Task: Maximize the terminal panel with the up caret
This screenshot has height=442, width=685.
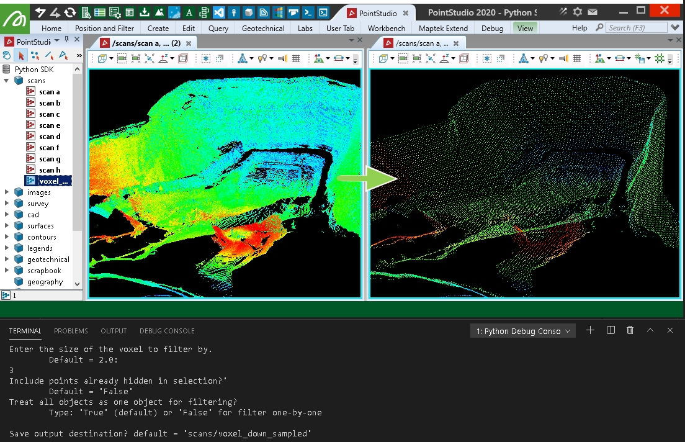Action: (x=650, y=330)
